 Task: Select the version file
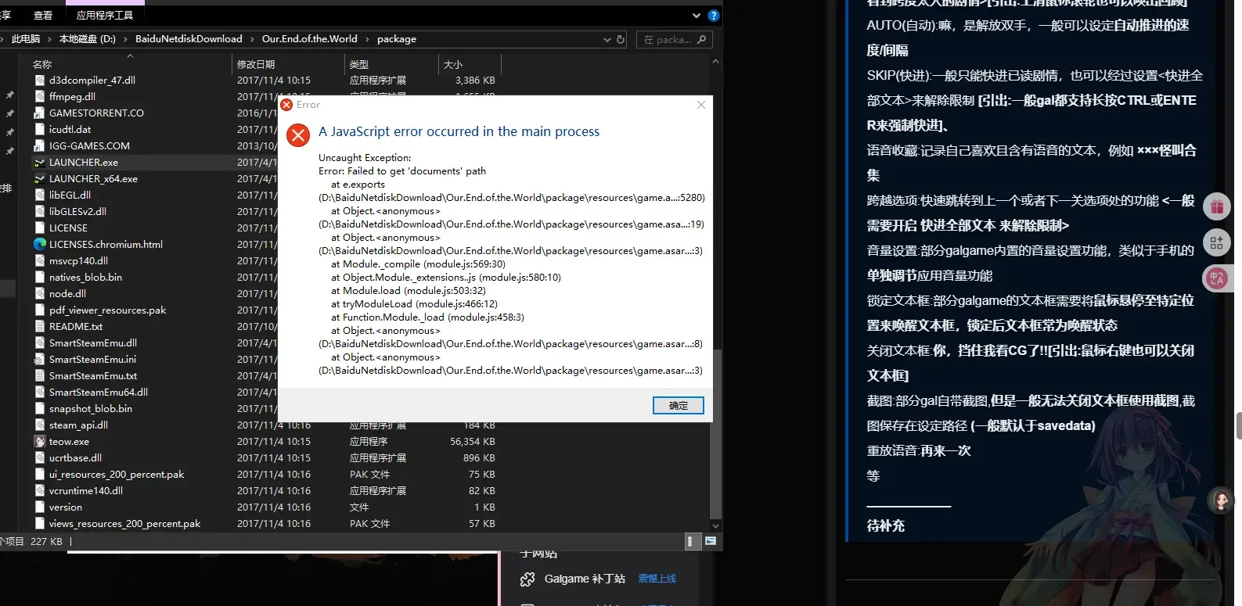pos(65,507)
